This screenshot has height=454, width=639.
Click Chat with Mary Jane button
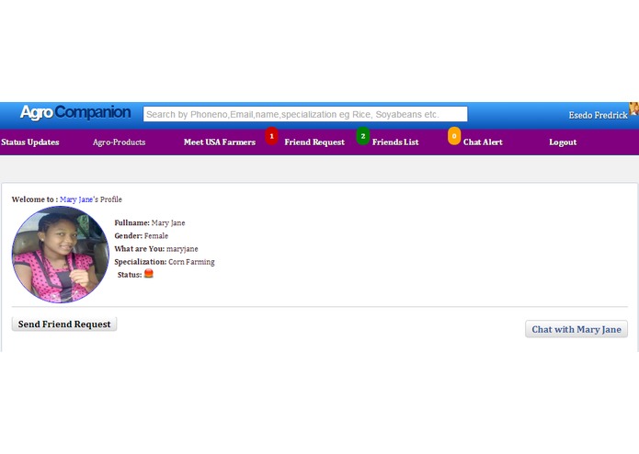576,329
